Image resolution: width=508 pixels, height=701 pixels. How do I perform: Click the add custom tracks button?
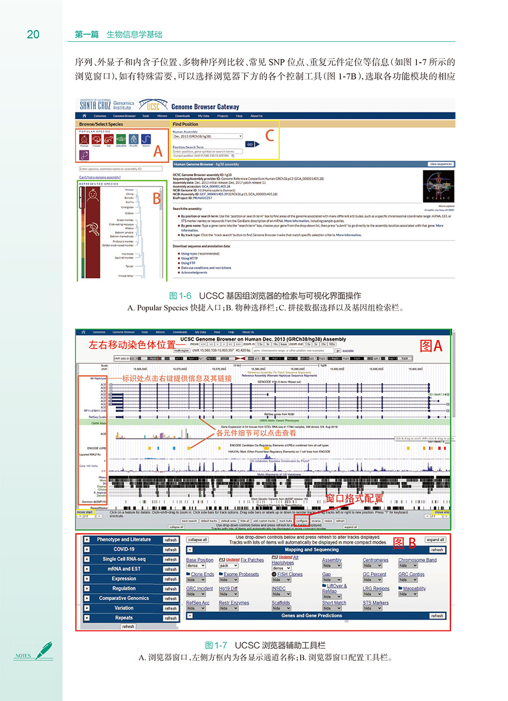coord(264,521)
